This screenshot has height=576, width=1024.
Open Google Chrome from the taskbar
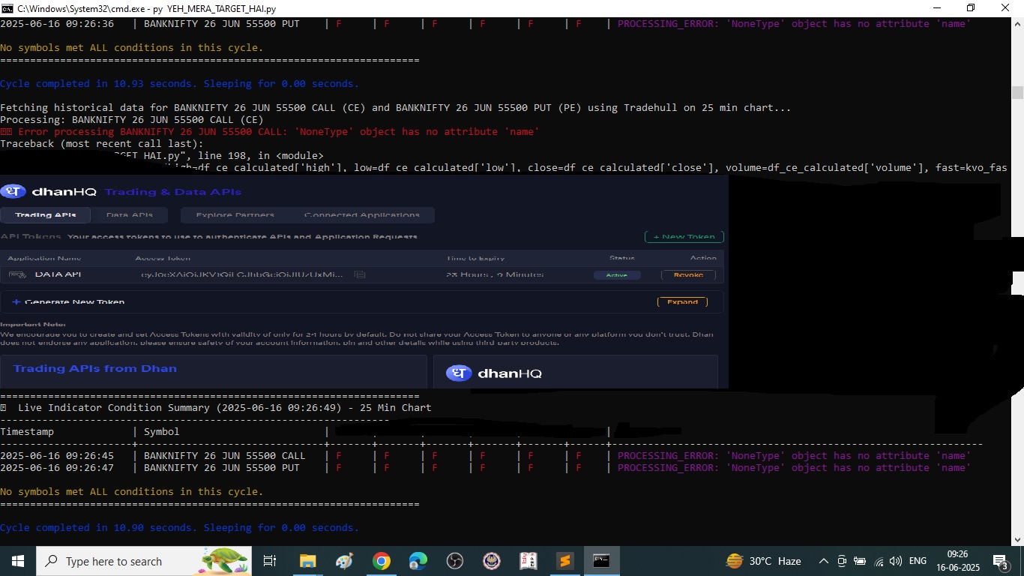381,561
